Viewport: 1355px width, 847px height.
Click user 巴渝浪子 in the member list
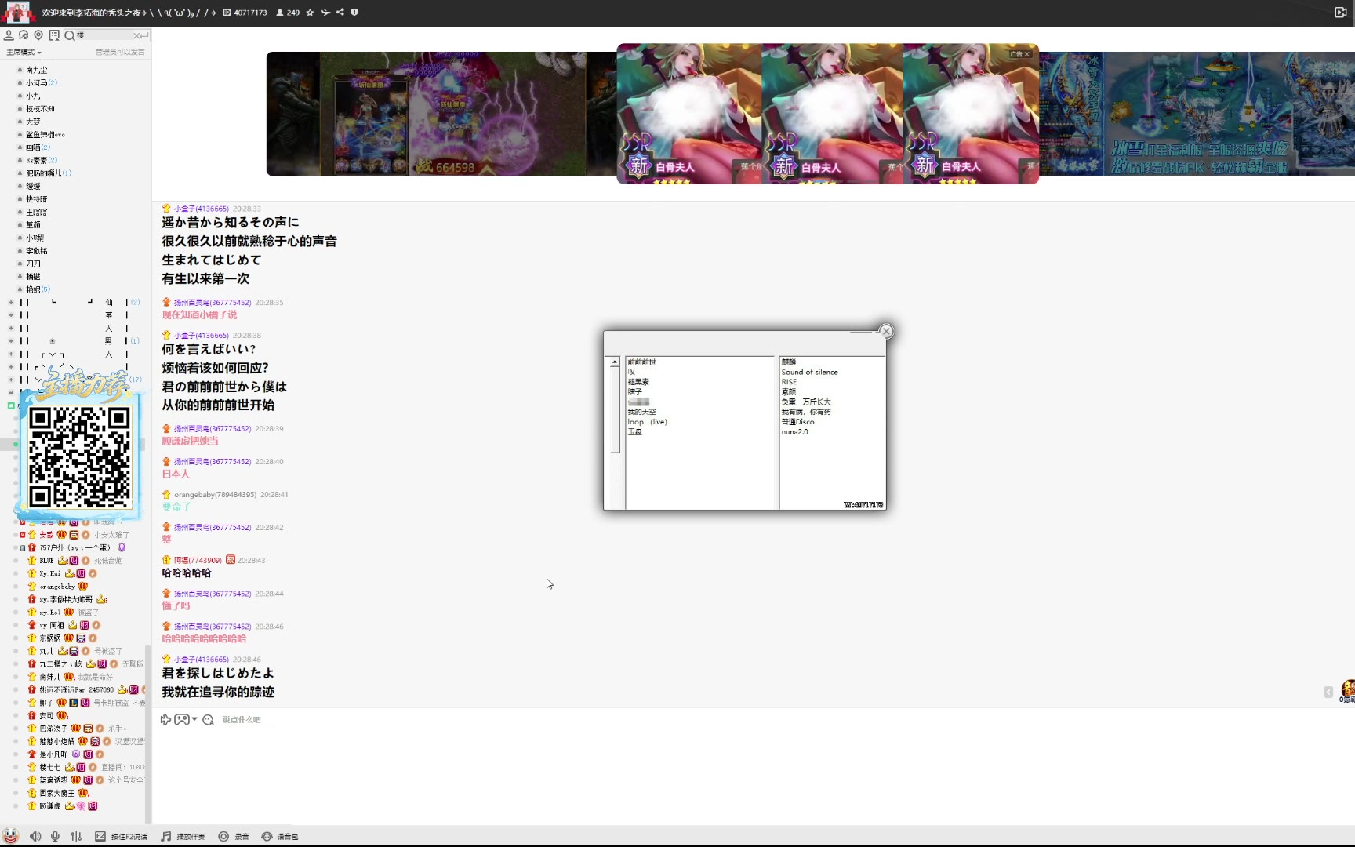(x=53, y=729)
